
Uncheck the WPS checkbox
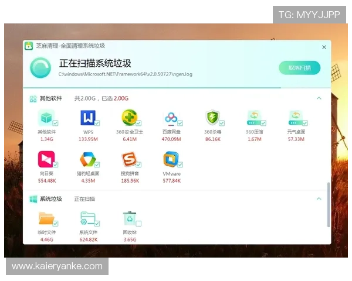point(97,123)
